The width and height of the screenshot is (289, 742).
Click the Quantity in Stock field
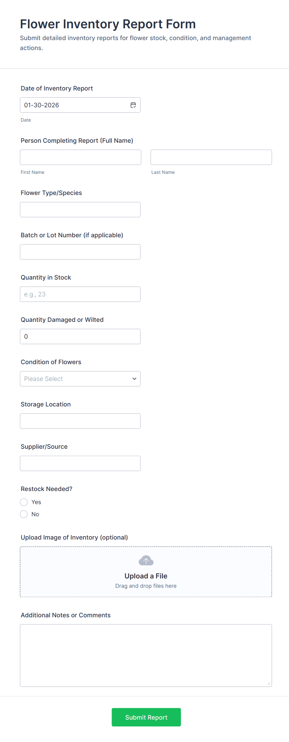(x=80, y=294)
